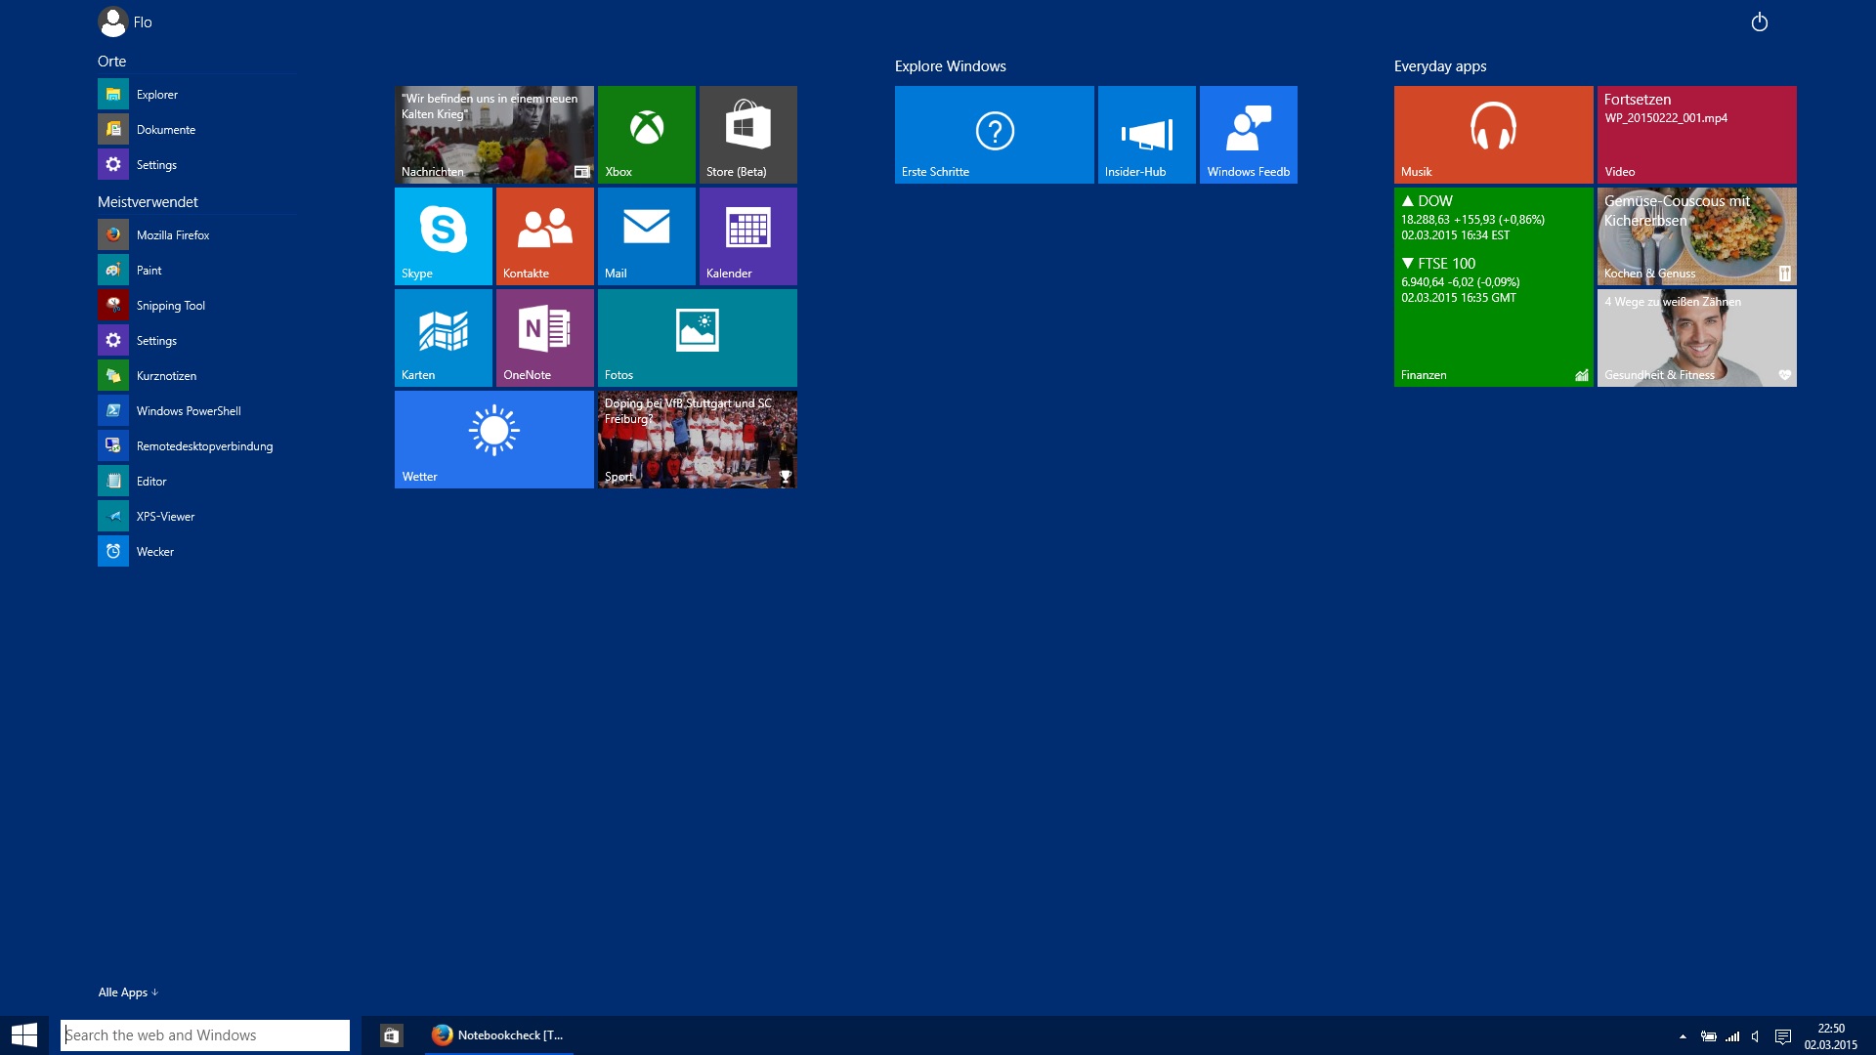Viewport: 1876px width, 1055px height.
Task: Click the volume speaker tray icon
Action: tap(1756, 1036)
